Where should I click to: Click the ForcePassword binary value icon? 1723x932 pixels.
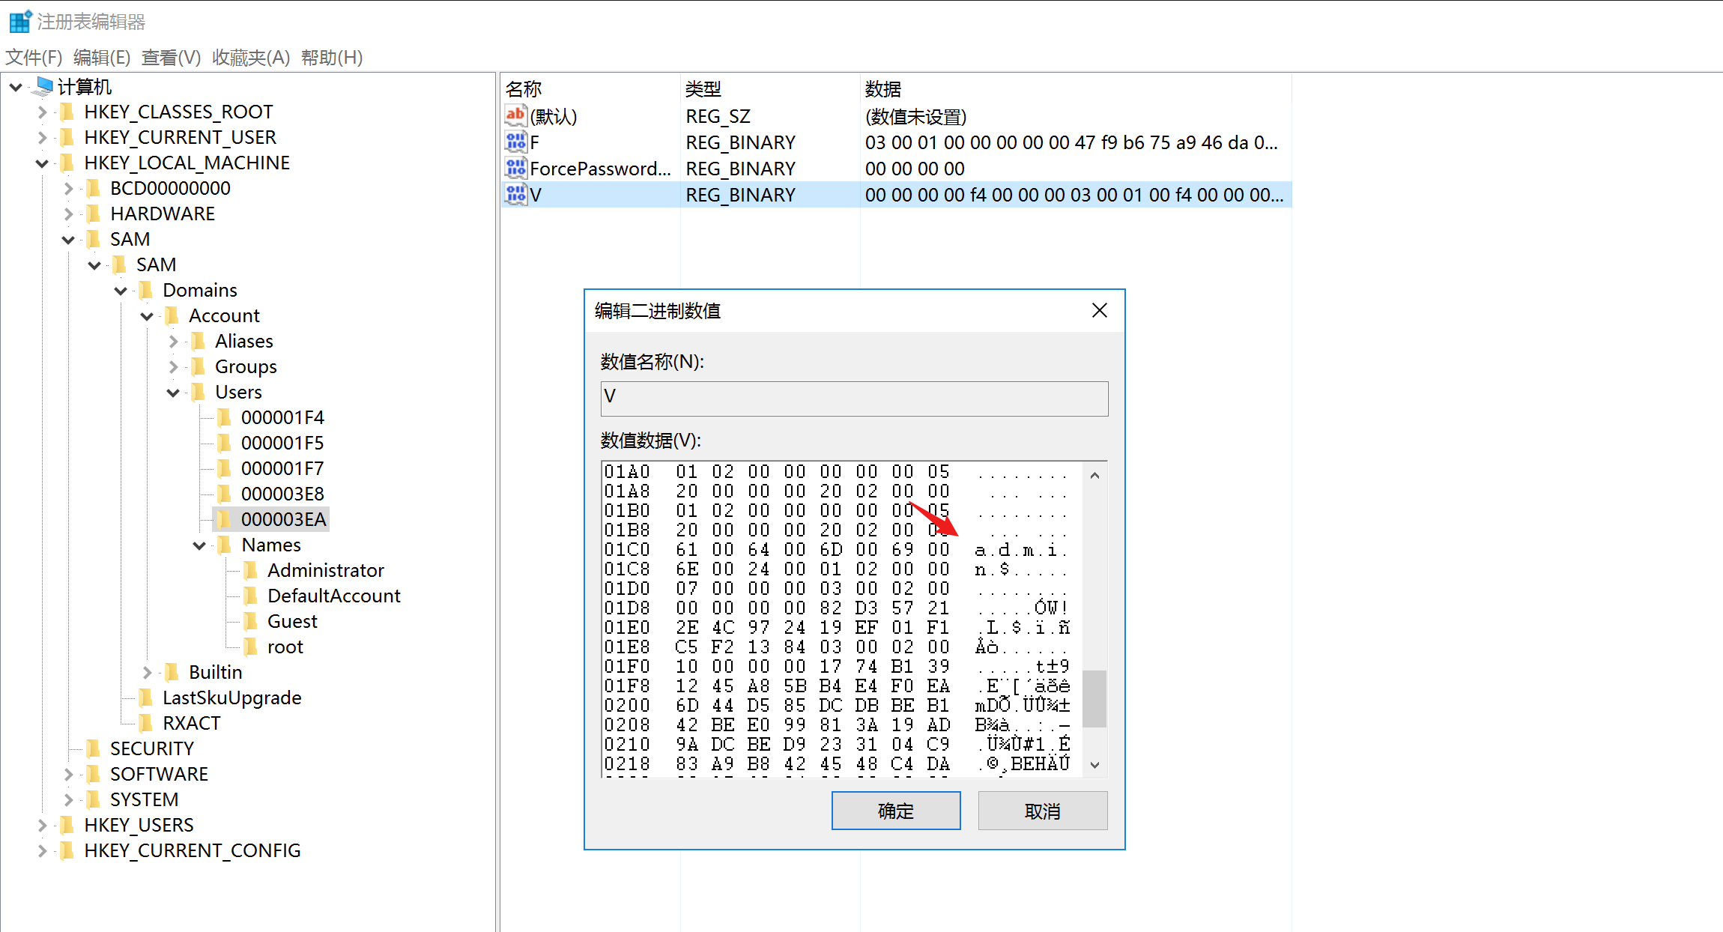[515, 169]
